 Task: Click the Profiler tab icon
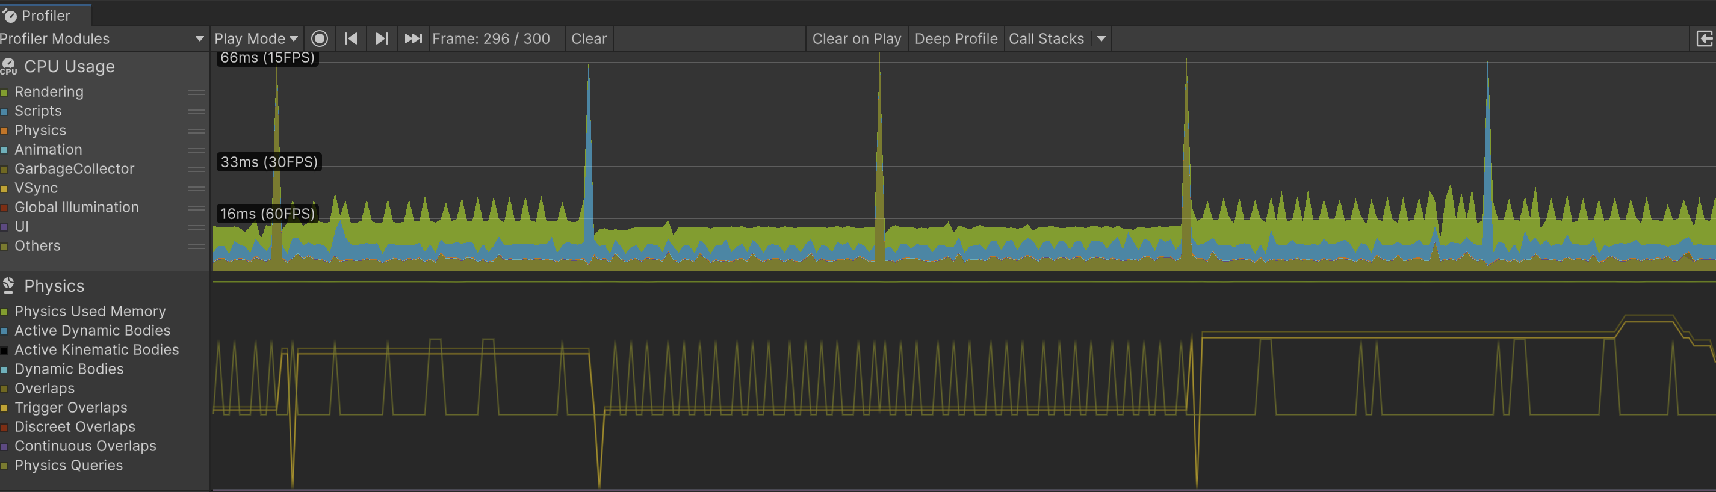[x=10, y=15]
